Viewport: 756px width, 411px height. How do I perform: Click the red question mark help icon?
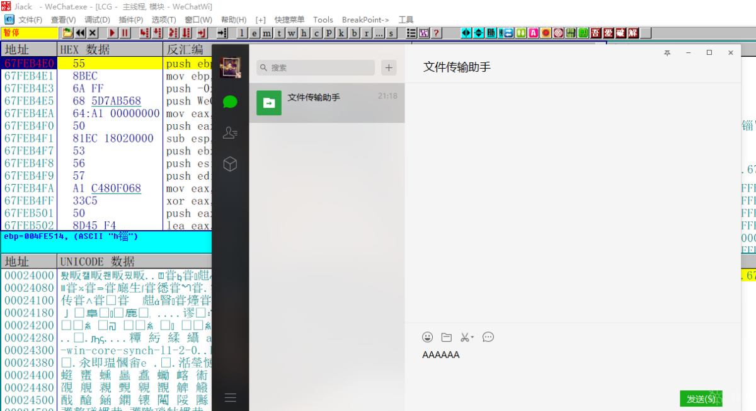(x=435, y=33)
